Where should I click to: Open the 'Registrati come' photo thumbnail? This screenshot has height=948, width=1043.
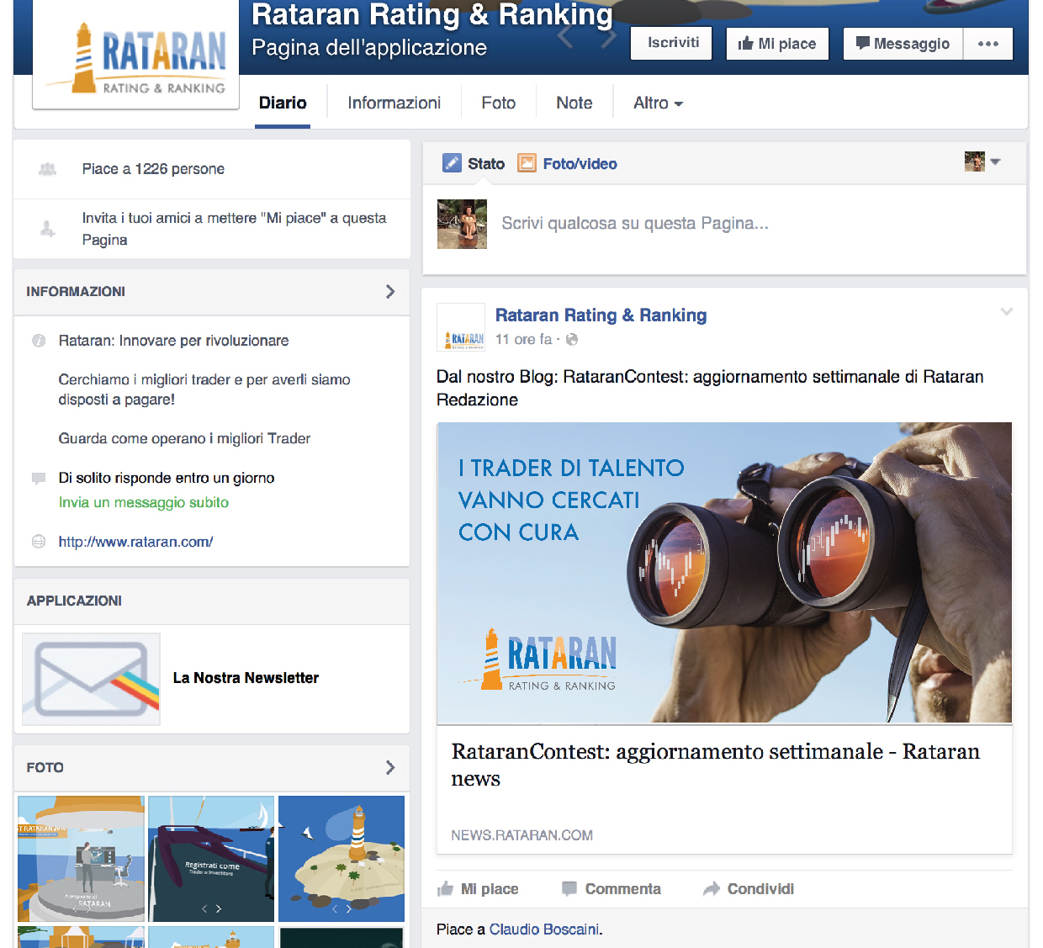[x=211, y=859]
